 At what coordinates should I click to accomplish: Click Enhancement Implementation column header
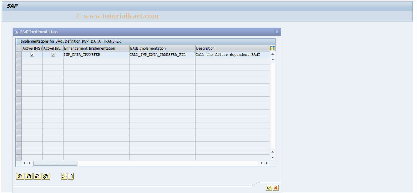(x=96, y=48)
